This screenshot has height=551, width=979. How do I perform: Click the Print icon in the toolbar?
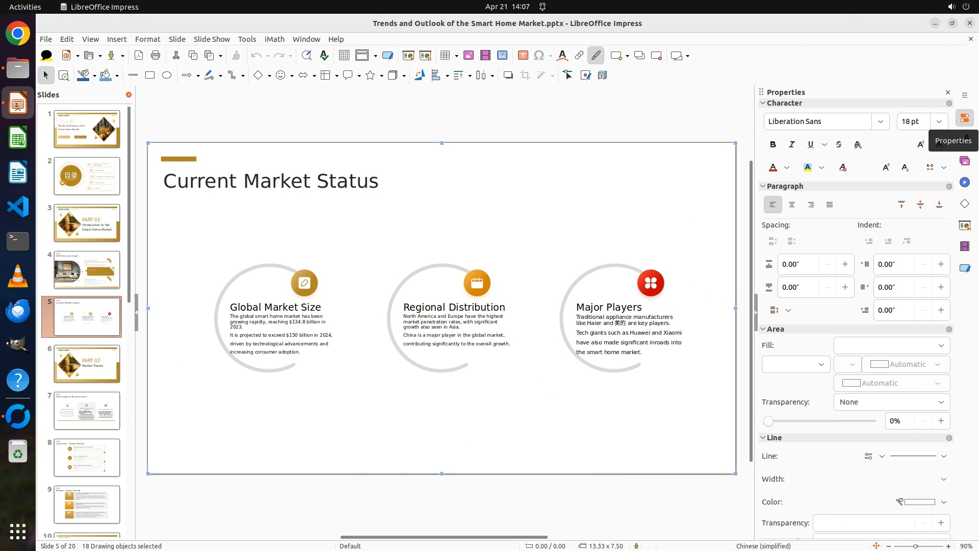click(x=156, y=56)
